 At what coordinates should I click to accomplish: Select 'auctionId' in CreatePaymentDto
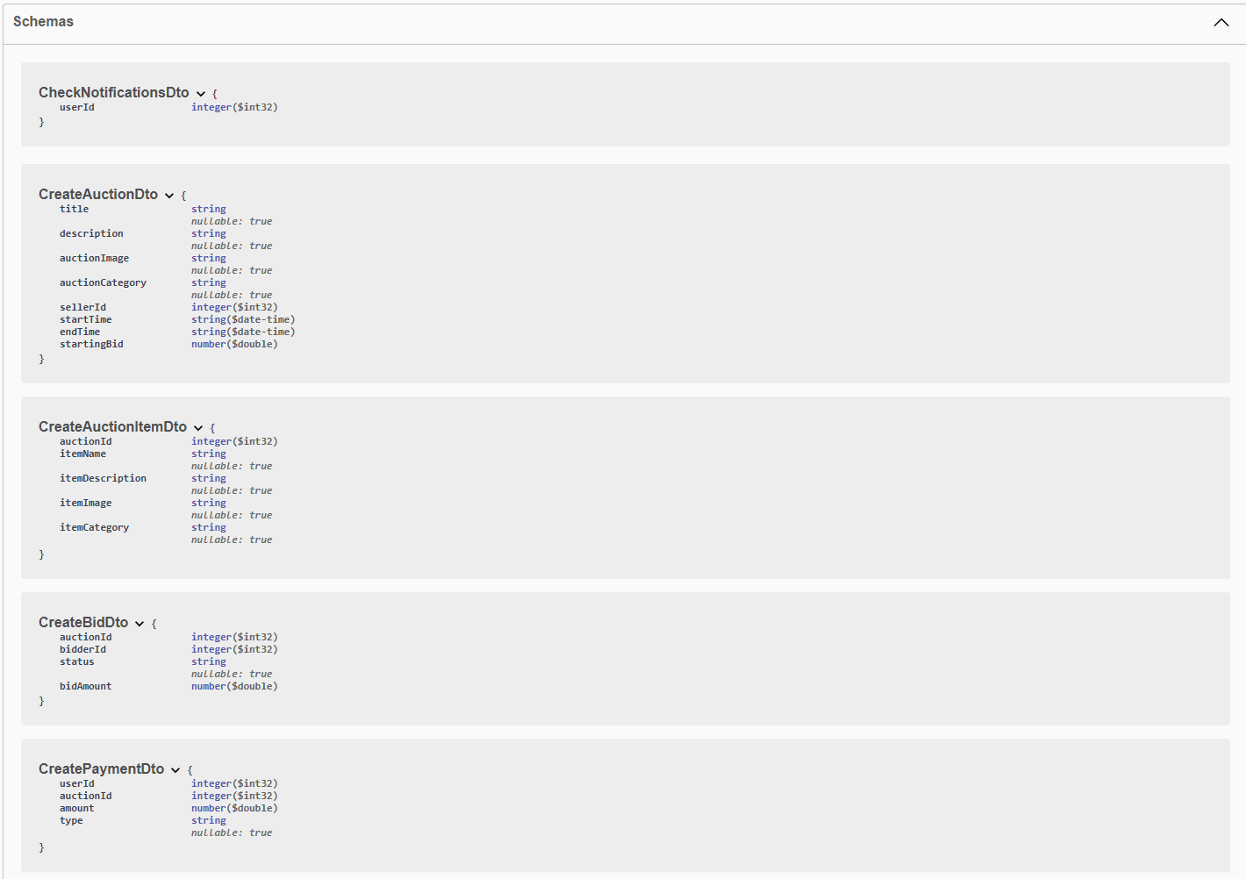point(86,796)
